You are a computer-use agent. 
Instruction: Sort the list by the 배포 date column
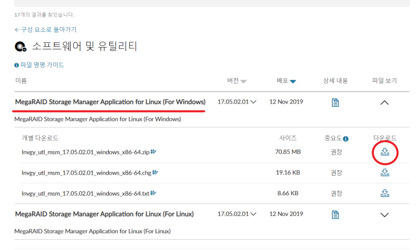coord(286,81)
